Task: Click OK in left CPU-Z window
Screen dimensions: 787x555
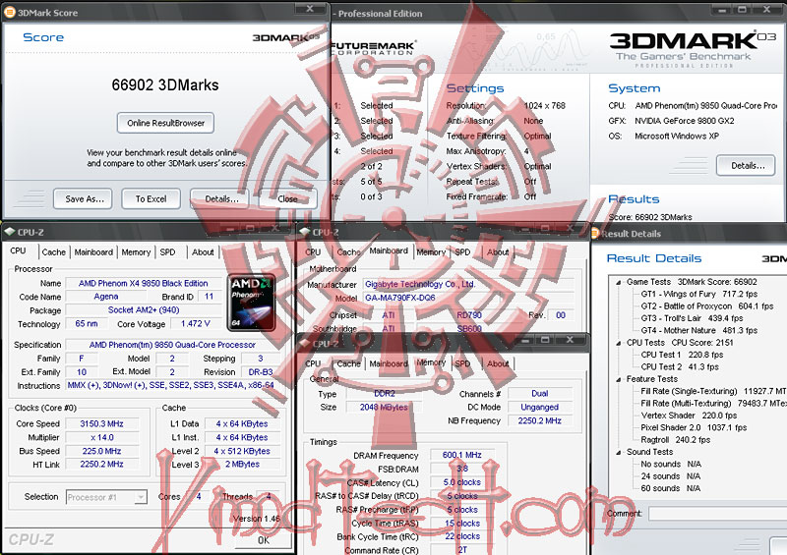Action: 264,540
